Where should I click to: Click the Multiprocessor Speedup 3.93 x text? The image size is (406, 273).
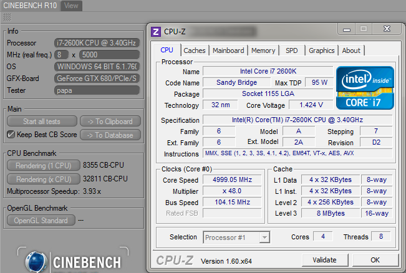click(x=54, y=191)
